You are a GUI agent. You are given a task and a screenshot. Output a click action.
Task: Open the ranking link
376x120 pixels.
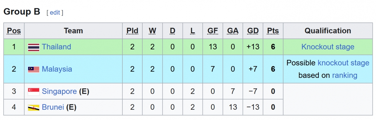pyautogui.click(x=345, y=76)
